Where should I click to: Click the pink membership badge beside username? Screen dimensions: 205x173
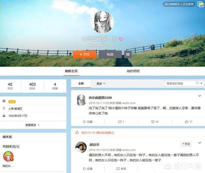point(121,39)
